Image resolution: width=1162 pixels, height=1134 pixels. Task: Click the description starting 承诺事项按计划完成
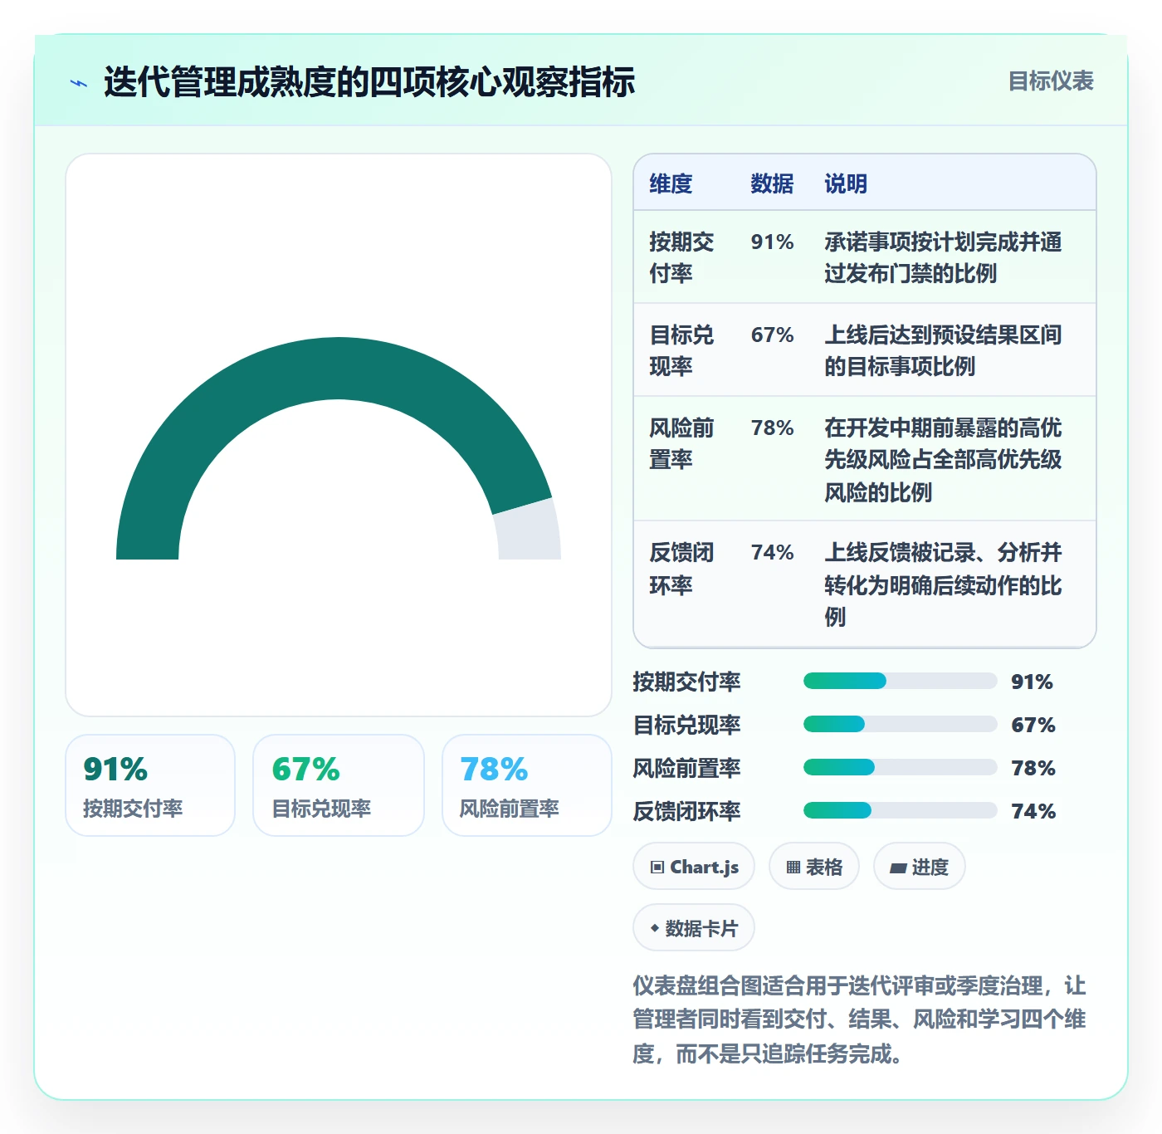pos(943,257)
